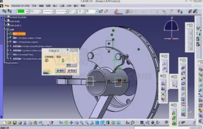Open the 文件 (File) menu
Image resolution: width=203 pixels, height=129 pixels.
click(34, 6)
